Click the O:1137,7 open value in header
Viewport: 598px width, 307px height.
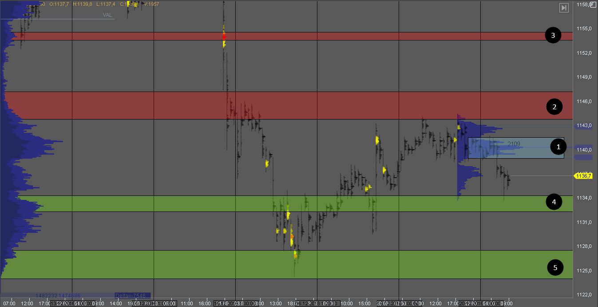[58, 4]
